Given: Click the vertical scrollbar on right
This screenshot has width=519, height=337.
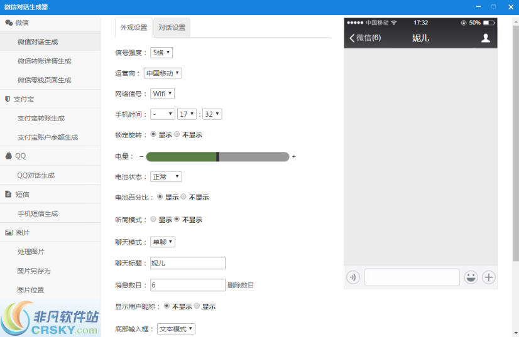Looking at the screenshot, I should pos(516,143).
